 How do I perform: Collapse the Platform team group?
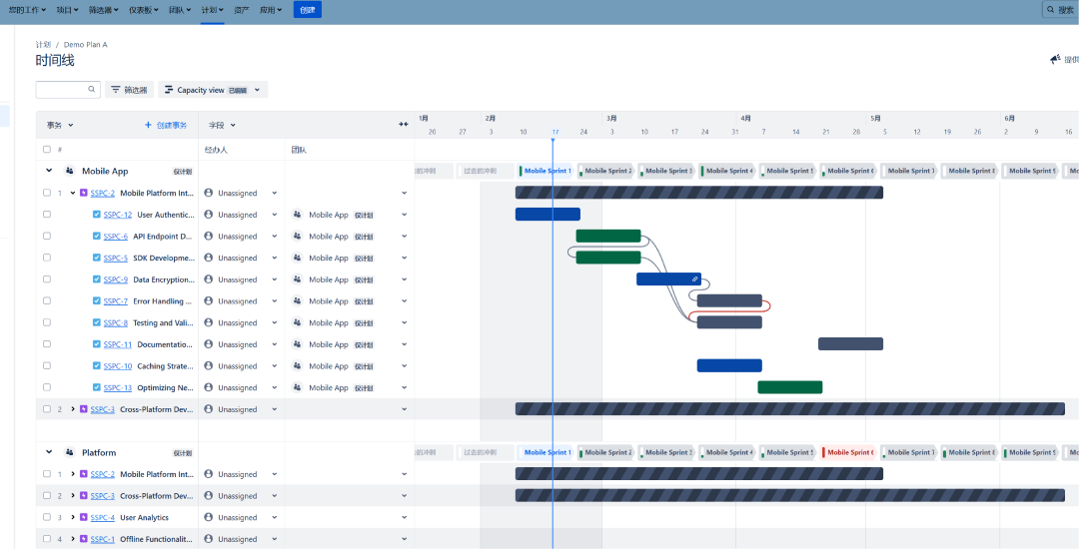49,452
